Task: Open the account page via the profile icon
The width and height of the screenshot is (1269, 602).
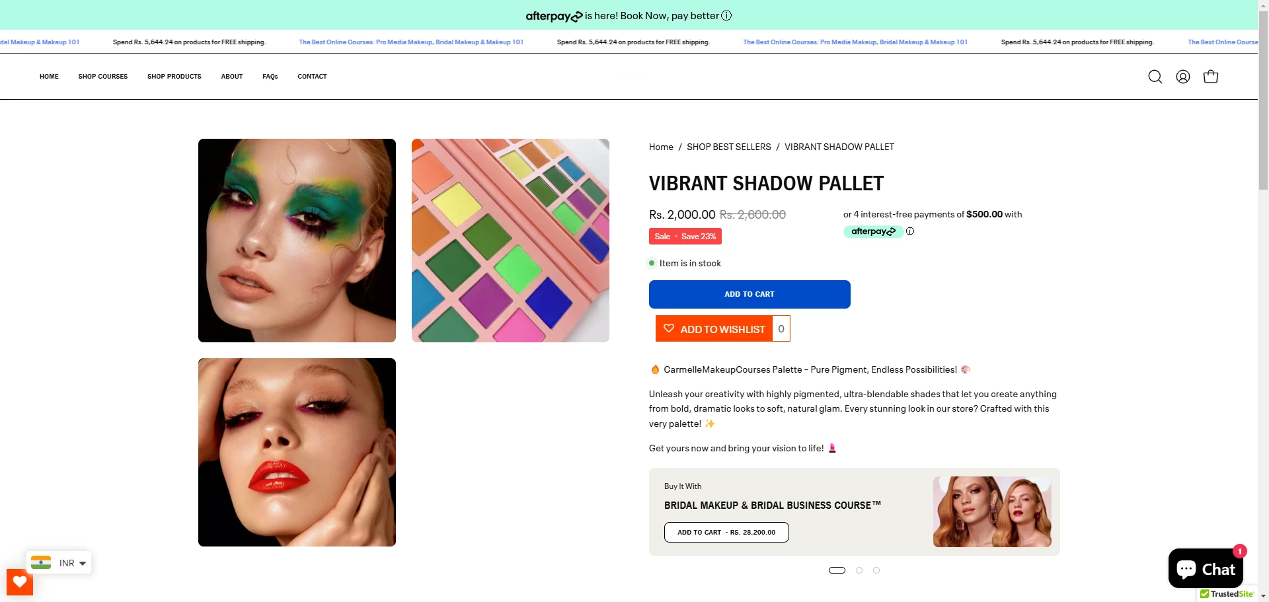Action: click(1182, 77)
